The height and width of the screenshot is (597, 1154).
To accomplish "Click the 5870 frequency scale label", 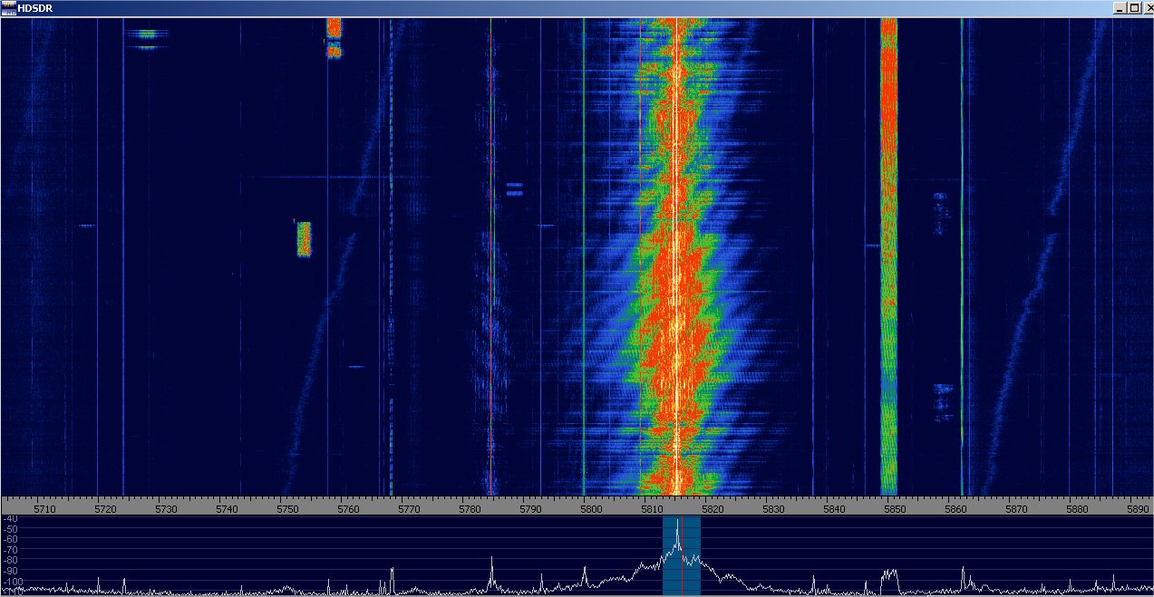I will (1016, 509).
